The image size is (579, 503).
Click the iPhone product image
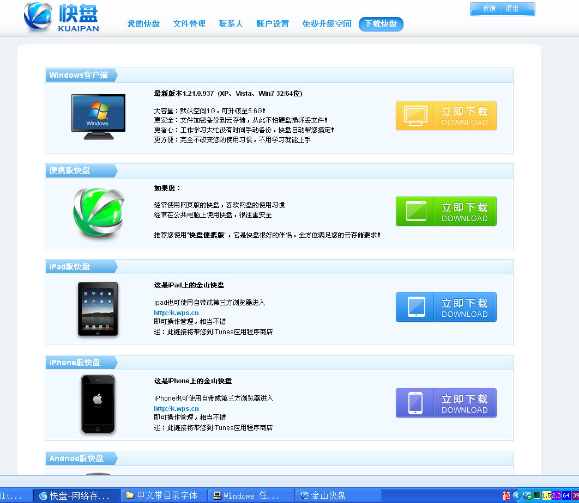pos(98,404)
